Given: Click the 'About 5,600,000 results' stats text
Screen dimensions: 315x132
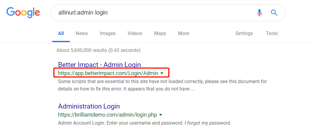Looking at the screenshot, I should pos(98,50).
